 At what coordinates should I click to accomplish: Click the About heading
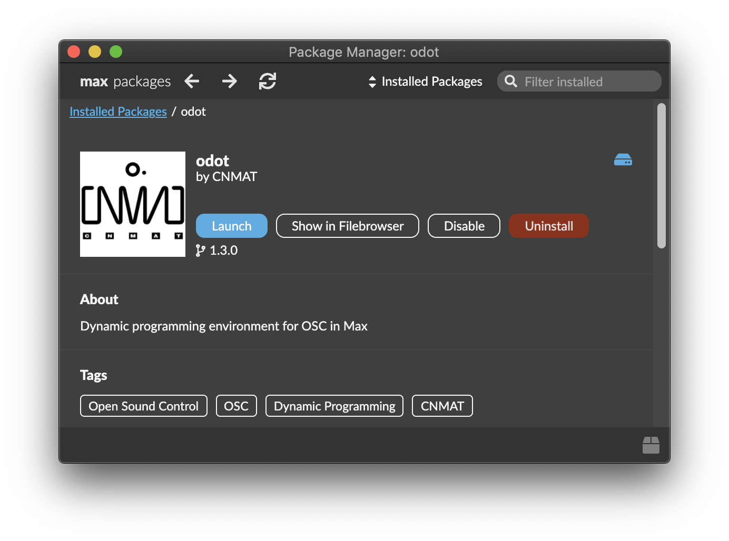pos(99,299)
